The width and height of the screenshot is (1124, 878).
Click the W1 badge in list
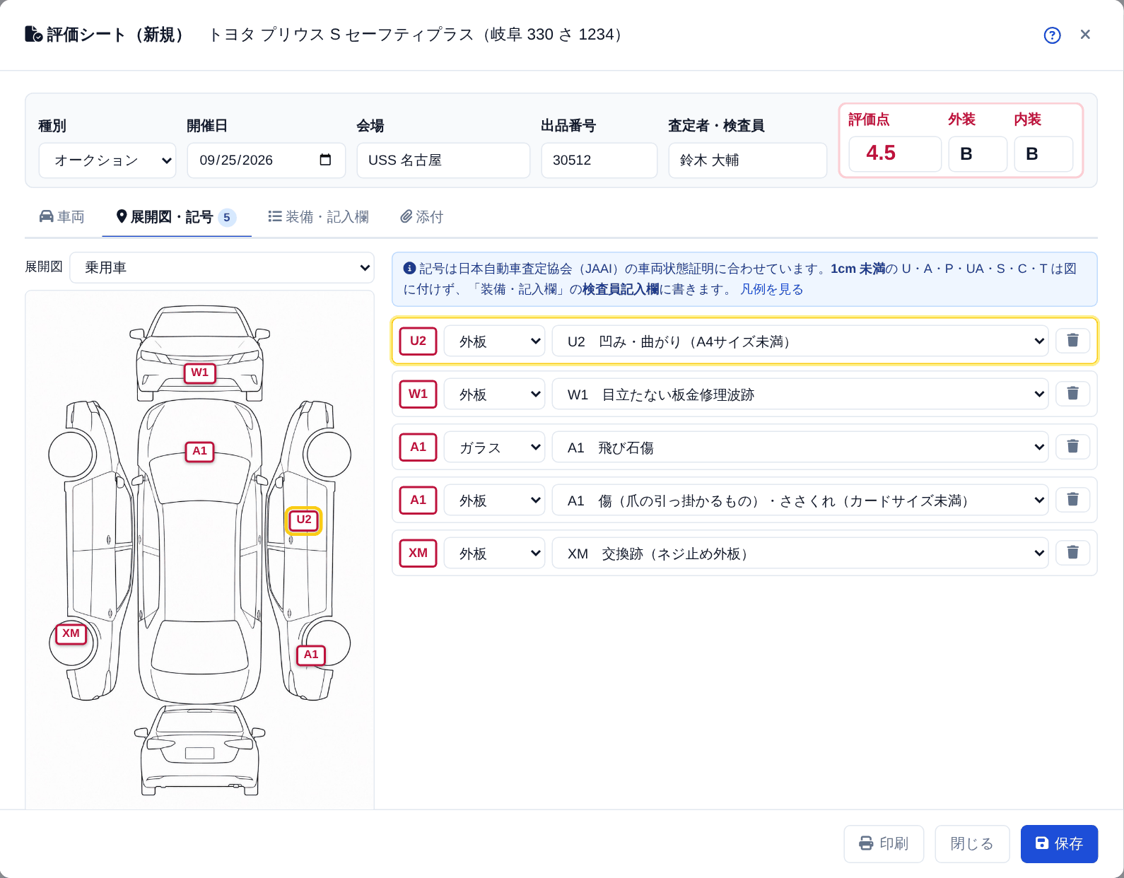point(418,394)
